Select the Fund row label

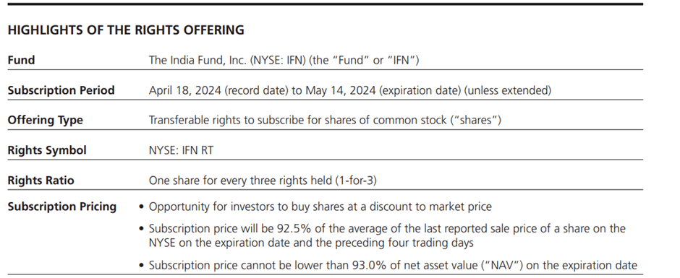click(21, 60)
